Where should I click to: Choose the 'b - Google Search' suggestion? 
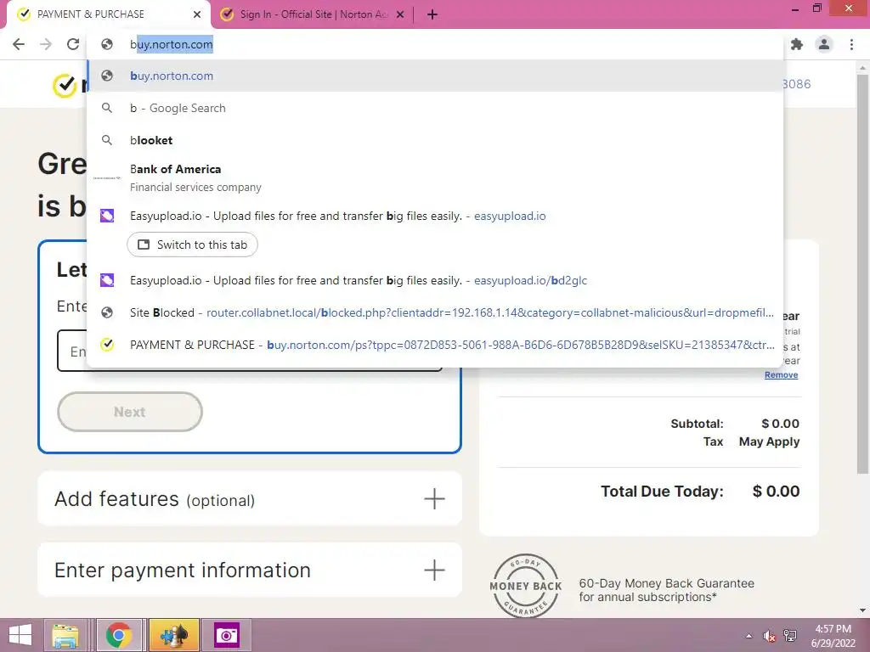coord(436,108)
